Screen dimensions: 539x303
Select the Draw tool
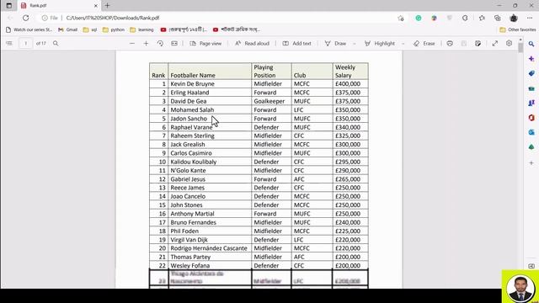335,44
